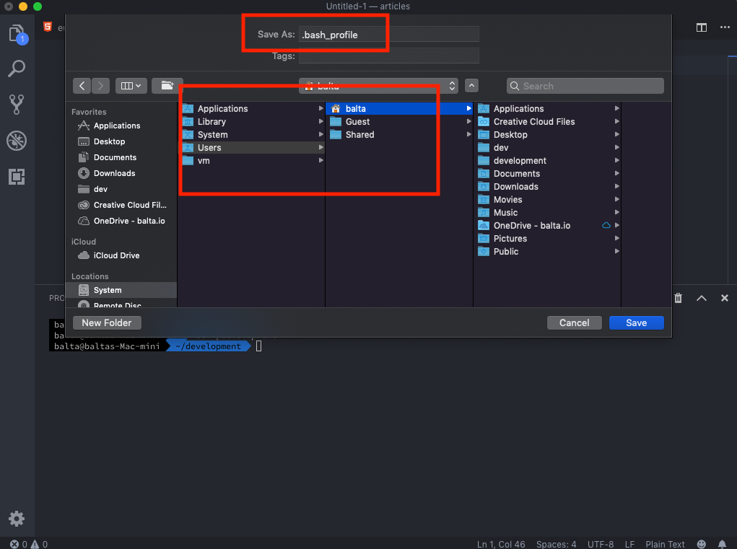Select OneDrive - balta.io in Favorites sidebar

pos(121,221)
